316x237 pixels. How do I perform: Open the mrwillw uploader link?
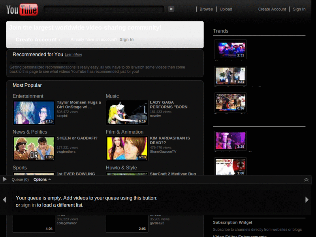(155, 116)
